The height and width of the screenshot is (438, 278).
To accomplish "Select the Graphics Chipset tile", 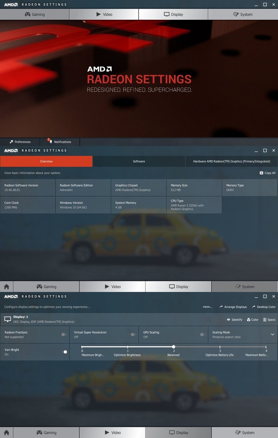I will [x=139, y=187].
